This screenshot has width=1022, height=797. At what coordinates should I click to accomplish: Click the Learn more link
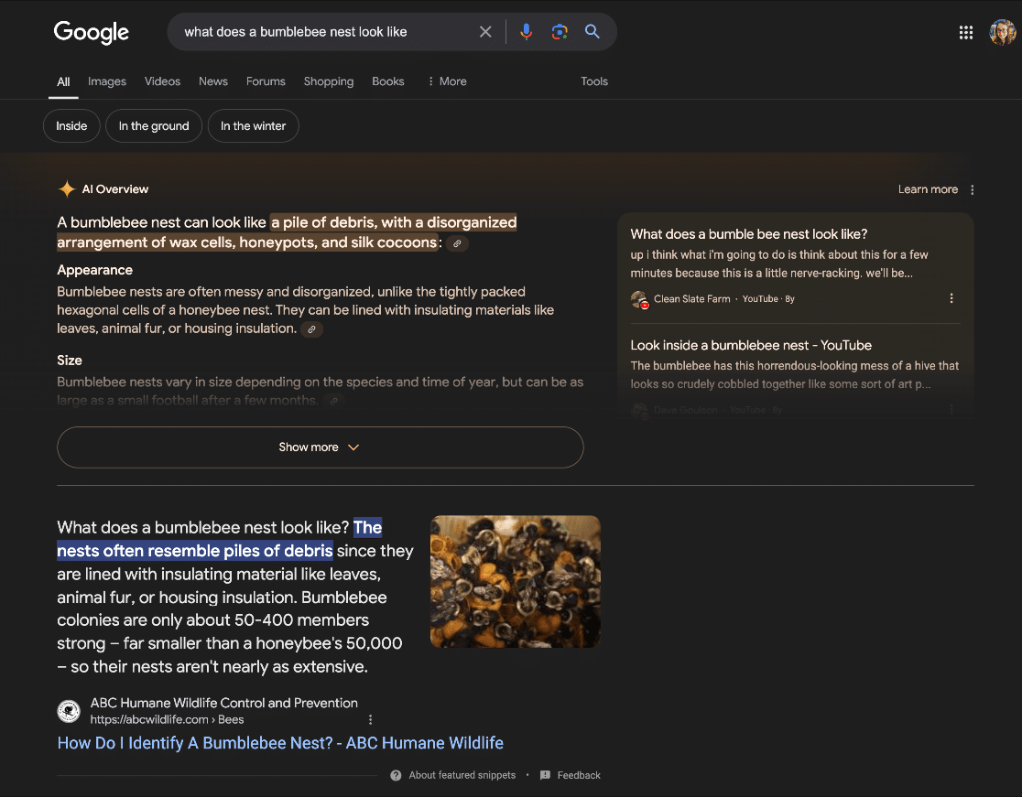(928, 188)
